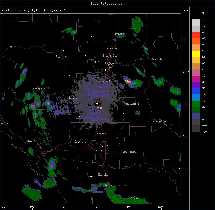Click the Innisfail city label
This screenshot has width=215, height=210.
104,81
